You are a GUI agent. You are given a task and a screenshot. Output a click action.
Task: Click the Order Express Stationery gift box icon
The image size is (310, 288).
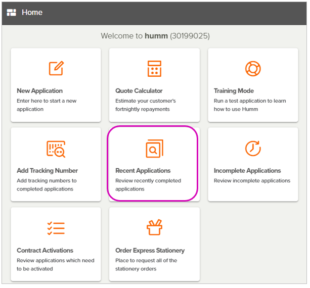154,227
